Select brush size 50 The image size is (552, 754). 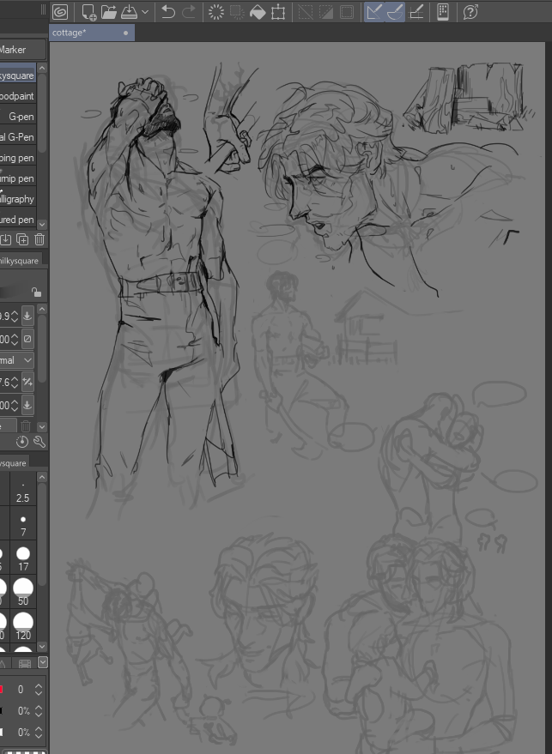23,593
